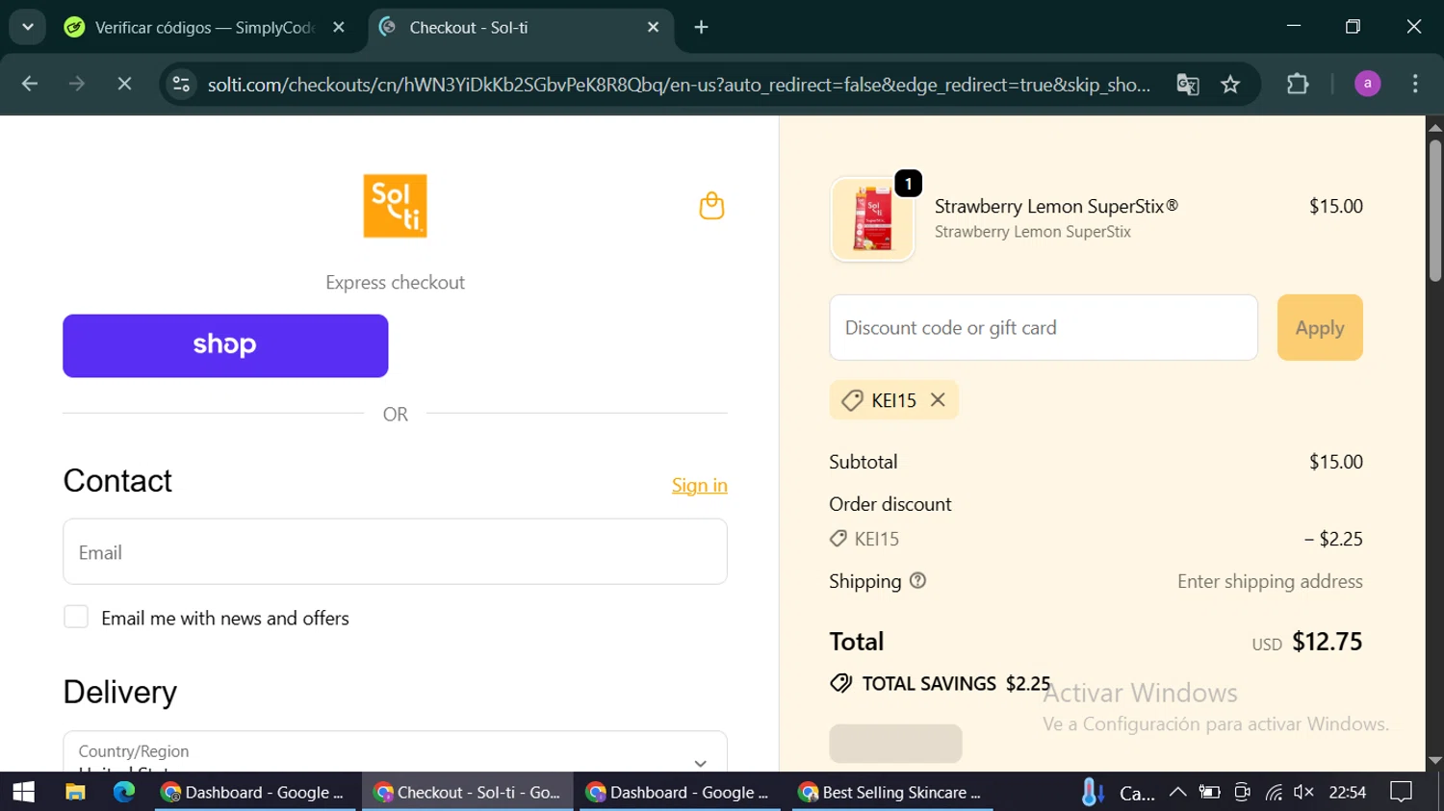Screen dimensions: 1444x811
Task: Bookmark this page with the star icon
Action: pos(1230,85)
